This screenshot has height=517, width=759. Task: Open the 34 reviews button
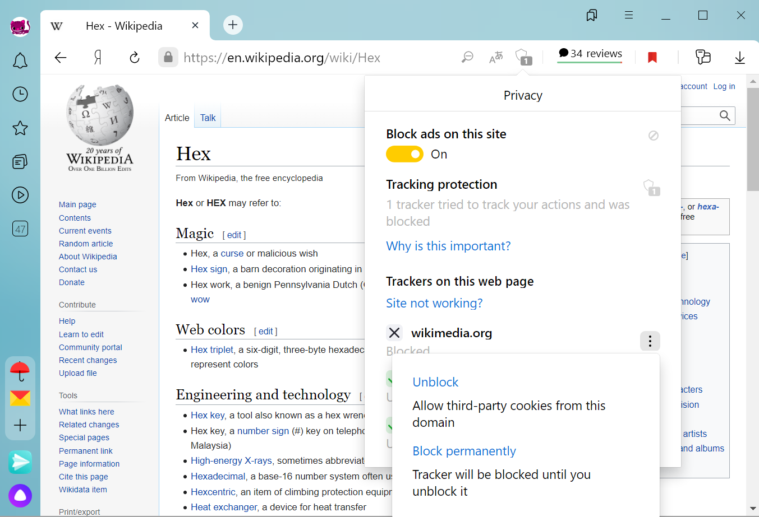click(590, 54)
